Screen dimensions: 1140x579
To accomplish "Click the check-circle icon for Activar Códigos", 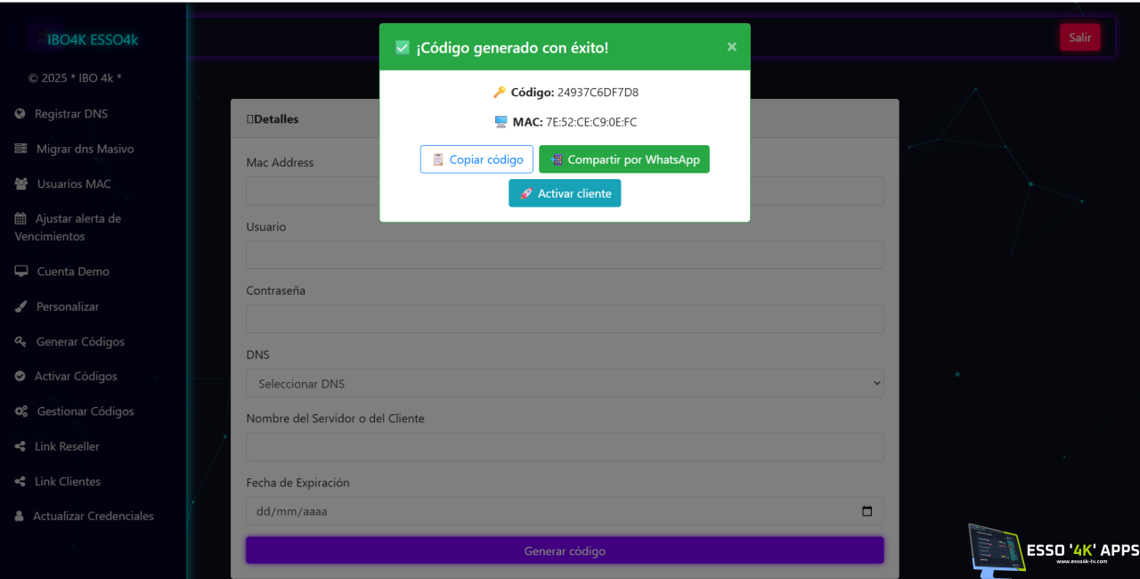I will 20,377.
